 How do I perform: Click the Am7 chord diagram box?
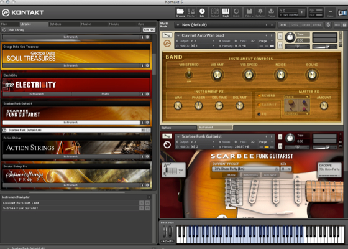174,170
